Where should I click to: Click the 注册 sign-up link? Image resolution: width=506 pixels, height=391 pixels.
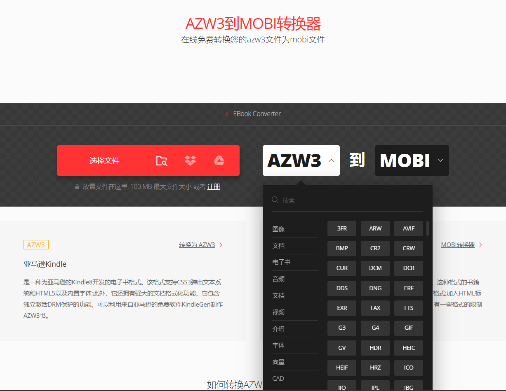[x=214, y=187]
